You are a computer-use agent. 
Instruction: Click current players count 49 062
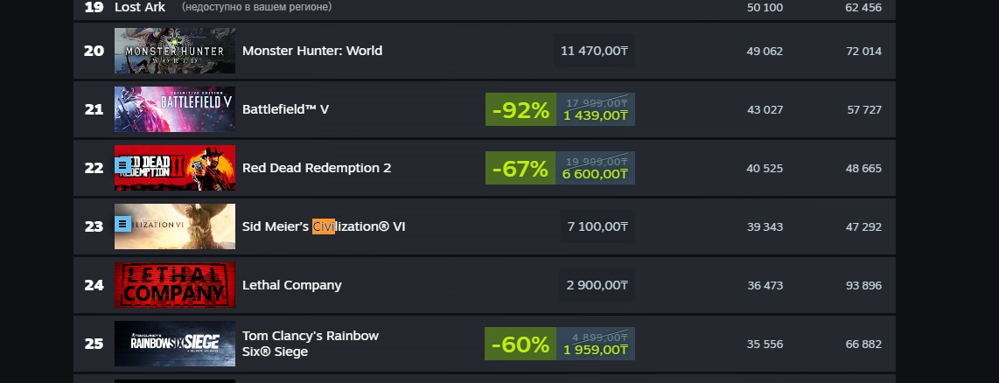[765, 51]
